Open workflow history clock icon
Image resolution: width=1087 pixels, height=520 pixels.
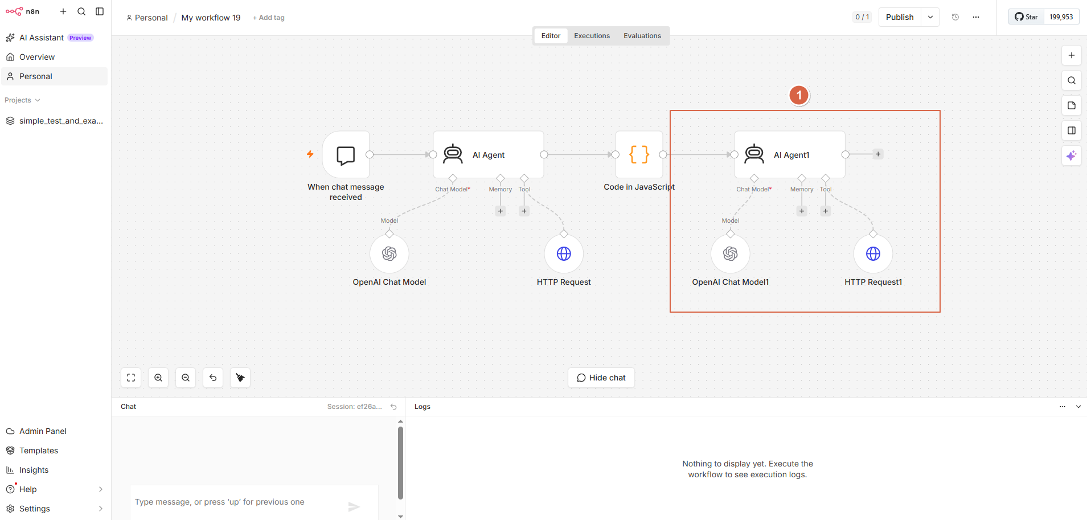[955, 17]
